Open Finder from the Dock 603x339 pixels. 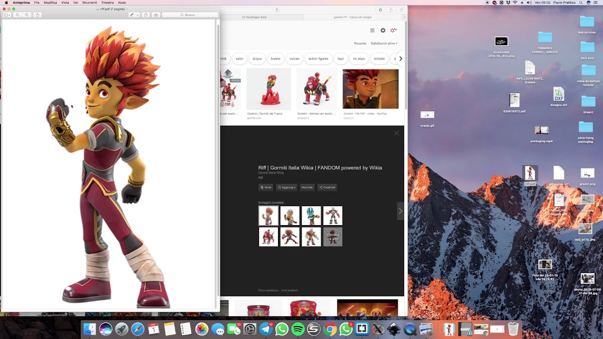(x=90, y=329)
